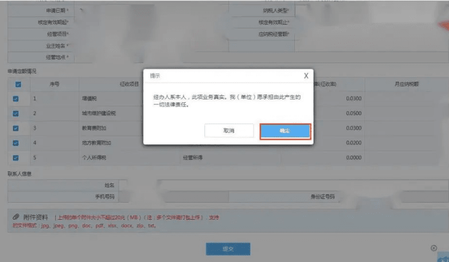The image size is (449, 262).
Task: Click the 提交 submit button
Action: (228, 249)
